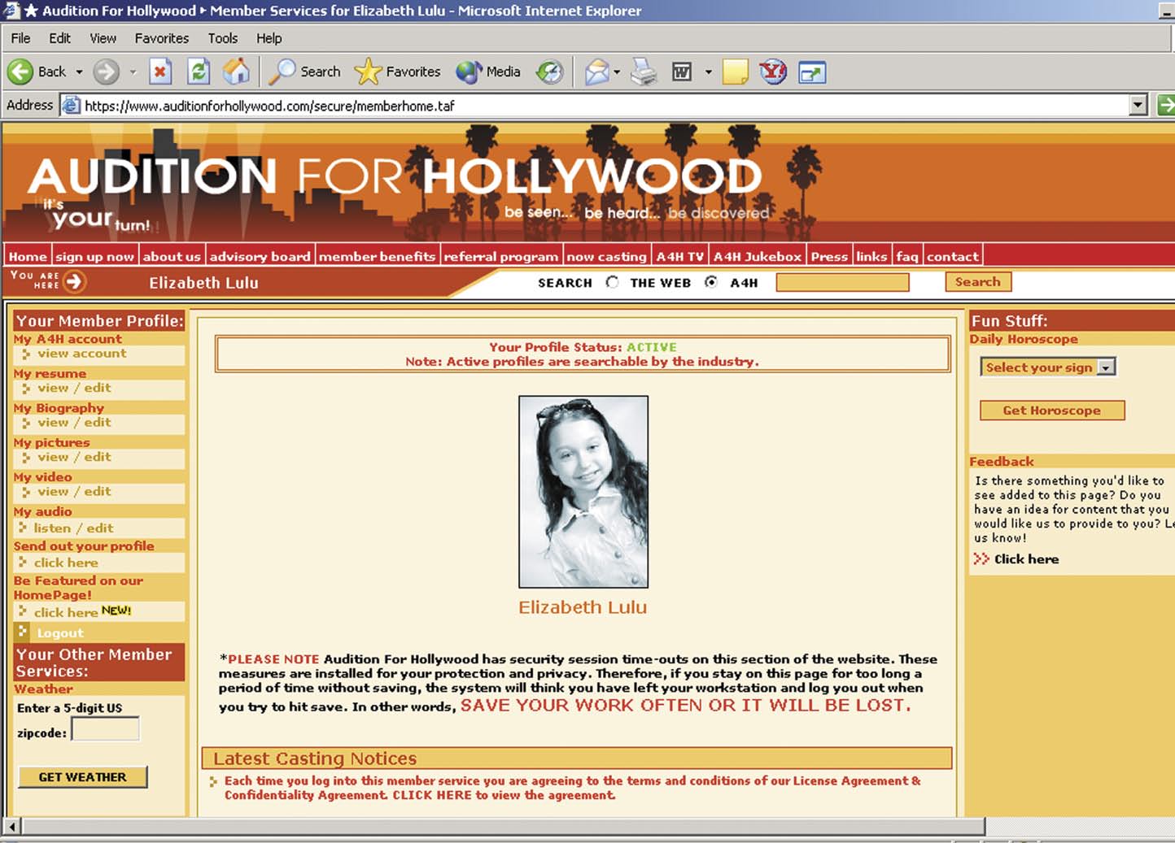
Task: Select The Web search radio button
Action: click(612, 282)
